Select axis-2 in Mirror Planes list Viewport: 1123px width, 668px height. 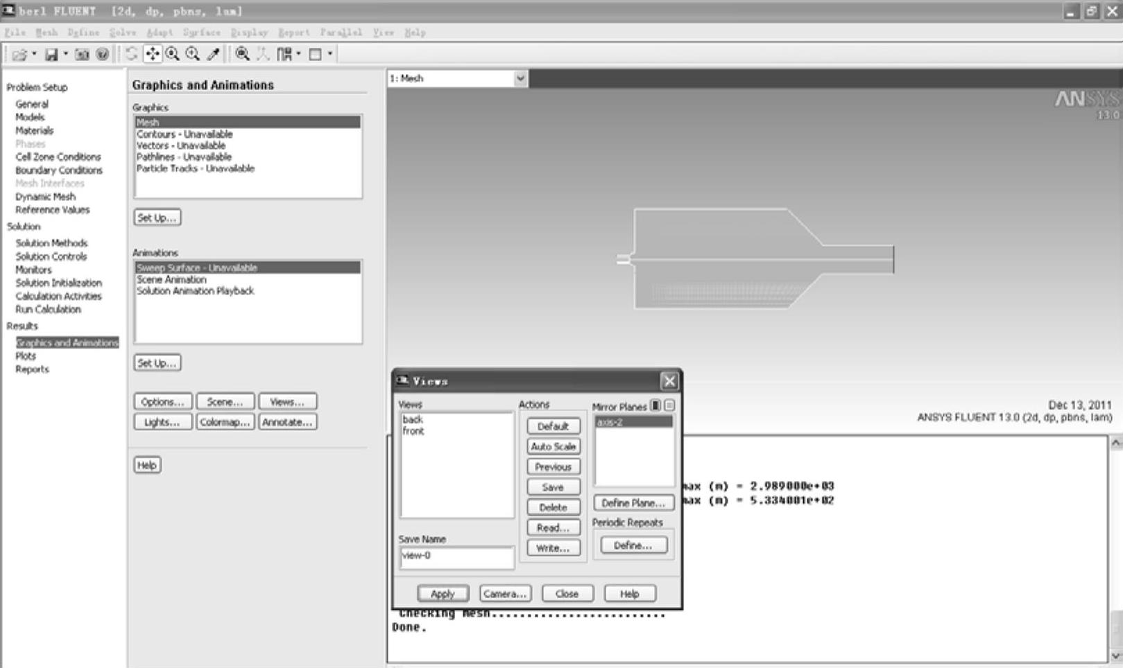pos(633,422)
